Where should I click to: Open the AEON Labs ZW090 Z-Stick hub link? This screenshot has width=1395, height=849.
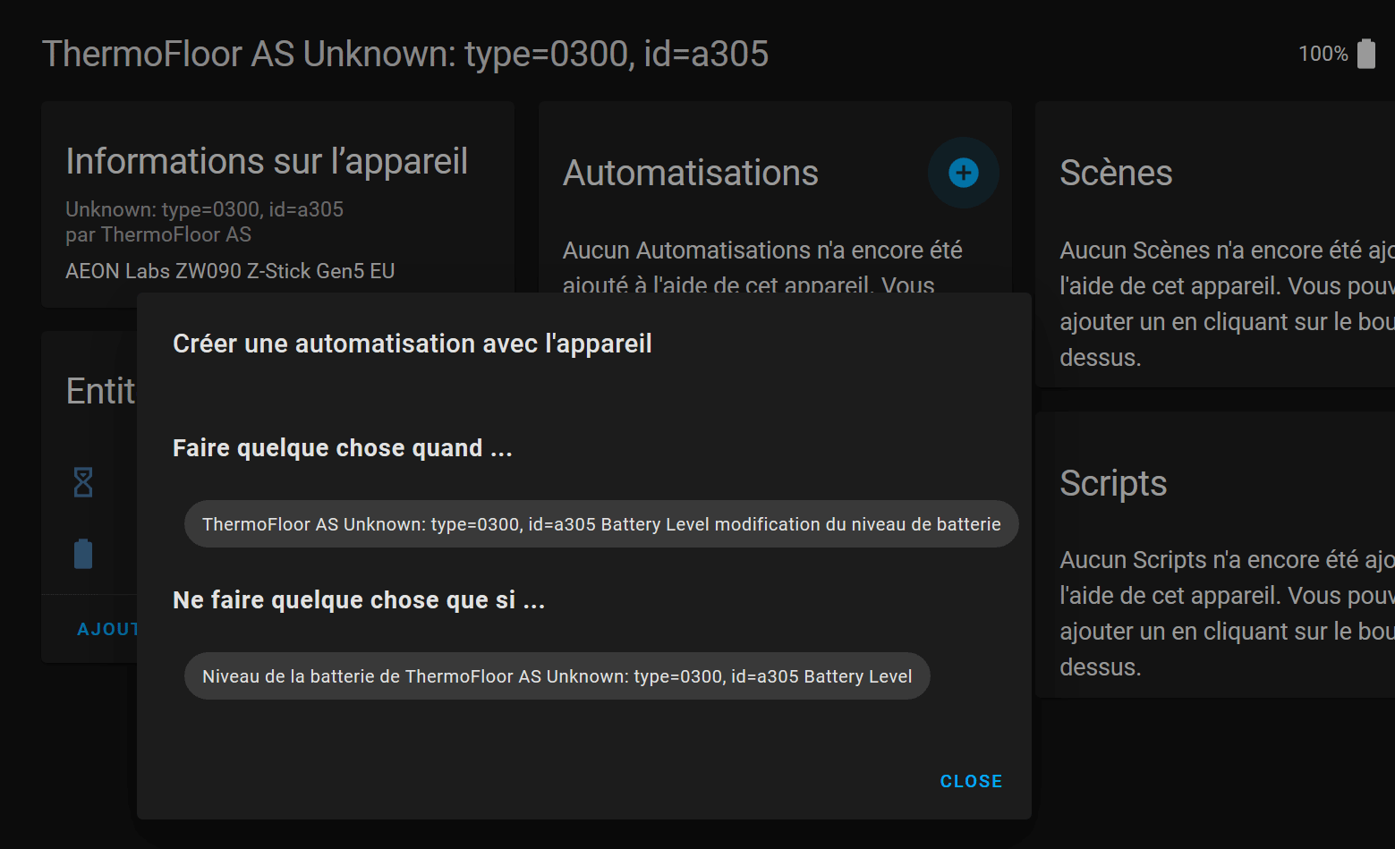click(x=230, y=271)
